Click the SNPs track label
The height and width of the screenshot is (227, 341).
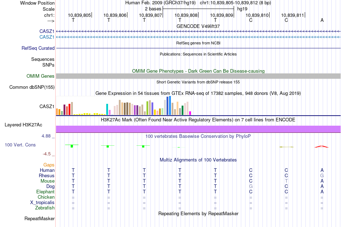[x=48, y=65]
